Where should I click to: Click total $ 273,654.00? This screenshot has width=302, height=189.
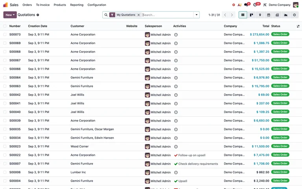260,35
